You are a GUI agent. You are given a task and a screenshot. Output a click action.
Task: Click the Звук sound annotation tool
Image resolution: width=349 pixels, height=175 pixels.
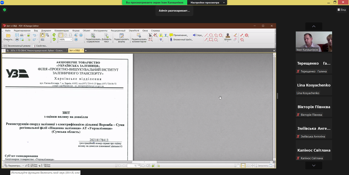click(x=197, y=35)
